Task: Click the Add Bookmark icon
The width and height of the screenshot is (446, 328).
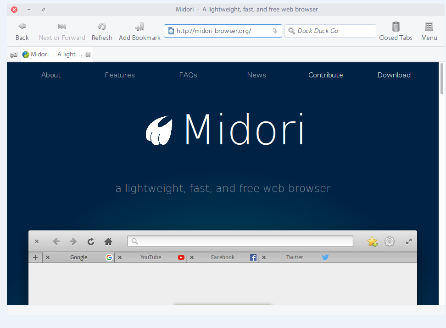Action: click(139, 27)
